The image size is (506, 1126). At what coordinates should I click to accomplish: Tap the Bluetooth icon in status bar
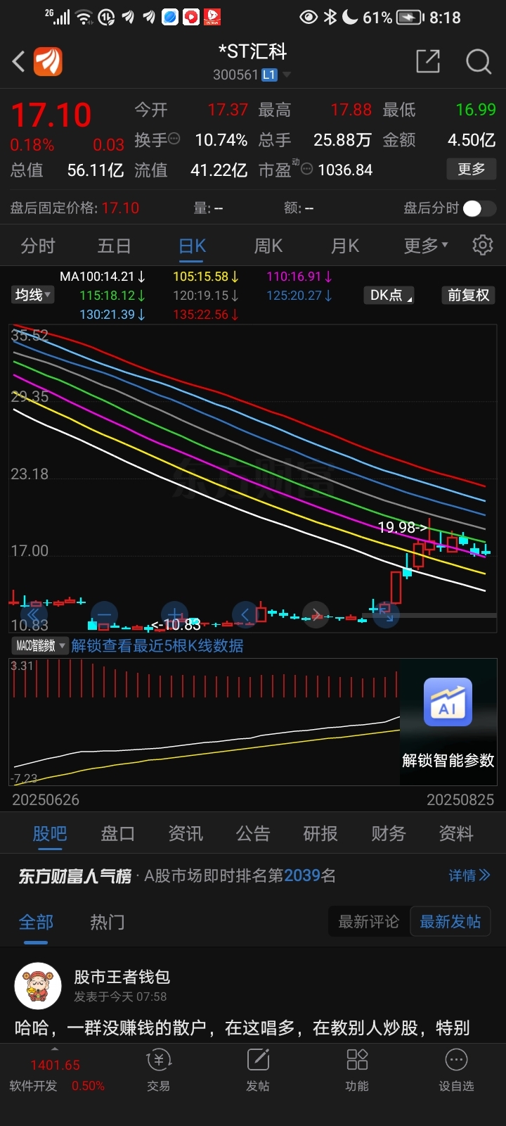[330, 17]
